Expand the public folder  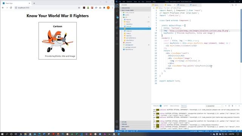(127, 15)
